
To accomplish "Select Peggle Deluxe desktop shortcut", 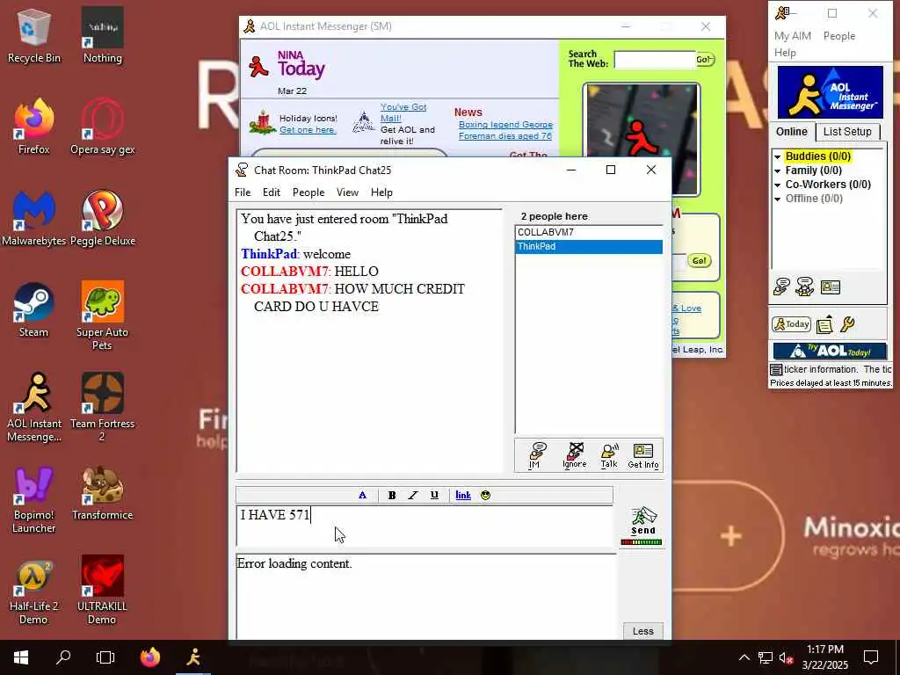I will pyautogui.click(x=102, y=218).
